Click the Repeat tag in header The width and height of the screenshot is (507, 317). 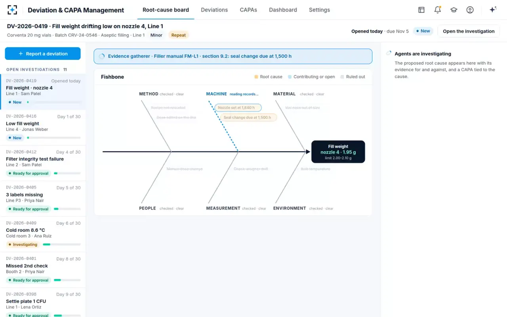178,35
